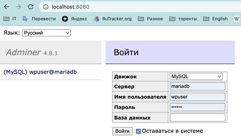Click the Движок row label

point(125,77)
